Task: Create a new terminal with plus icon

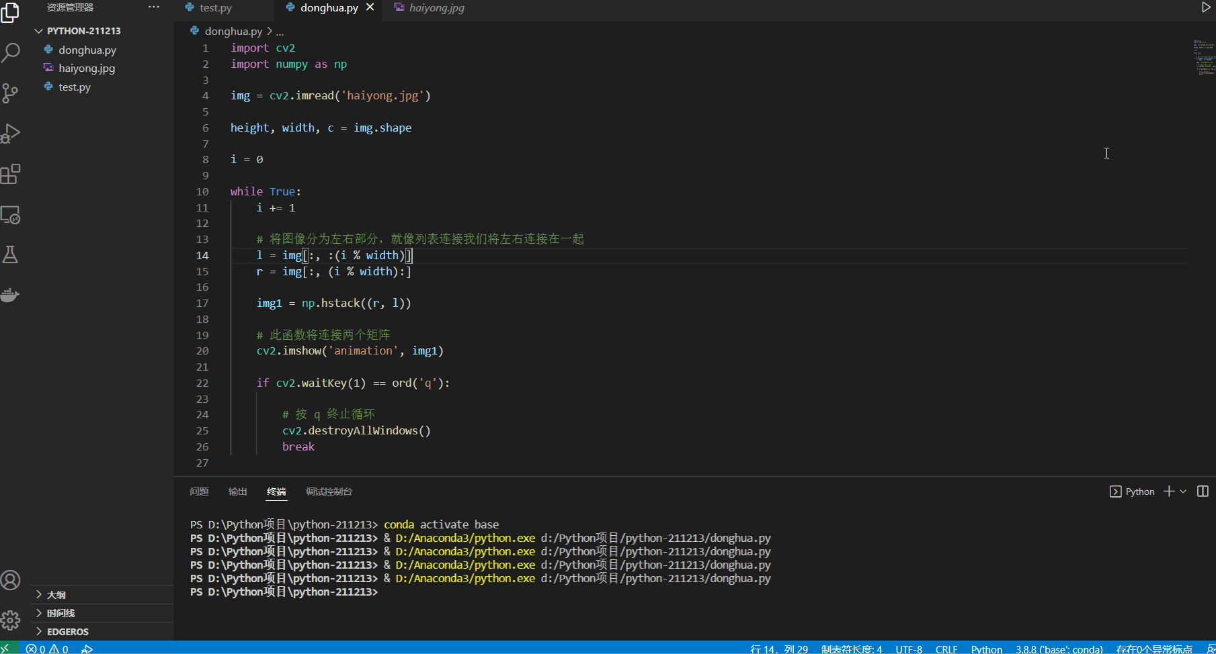Action: [x=1169, y=492]
